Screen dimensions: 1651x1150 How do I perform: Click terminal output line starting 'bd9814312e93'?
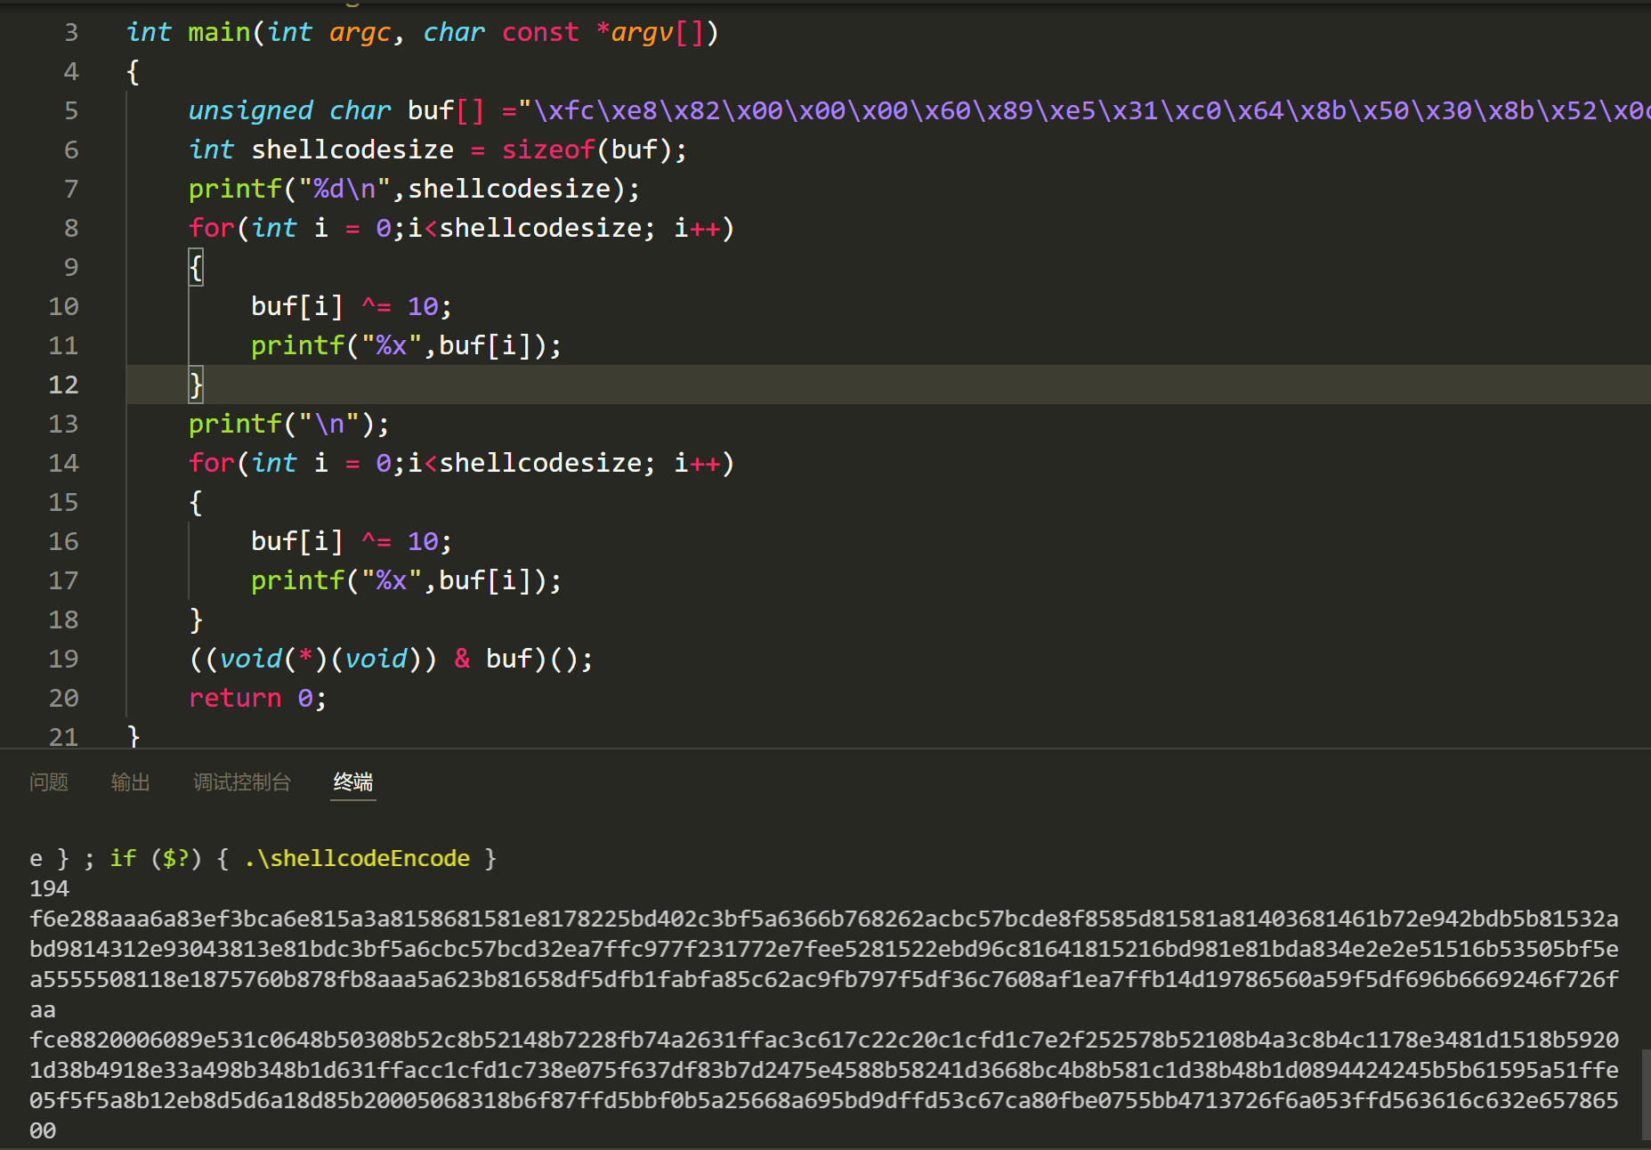(x=824, y=950)
